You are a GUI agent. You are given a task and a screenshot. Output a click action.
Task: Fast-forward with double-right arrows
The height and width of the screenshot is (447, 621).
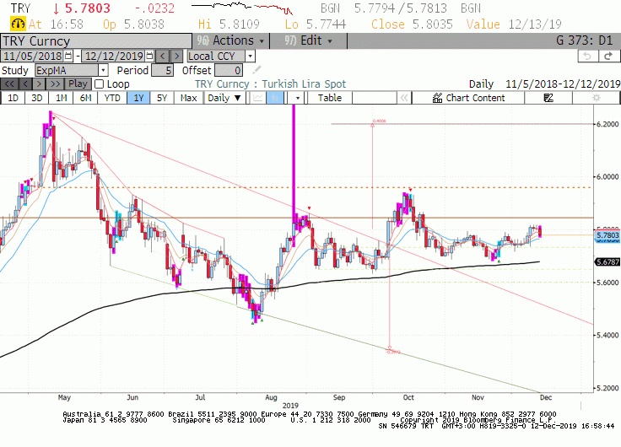(56, 84)
